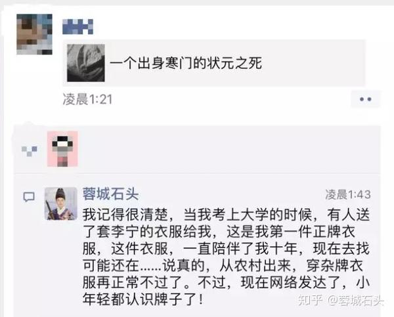Image resolution: width=394 pixels, height=317 pixels.
Task: Click the comment timestamp 凌晨1:43
Action: coord(348,194)
